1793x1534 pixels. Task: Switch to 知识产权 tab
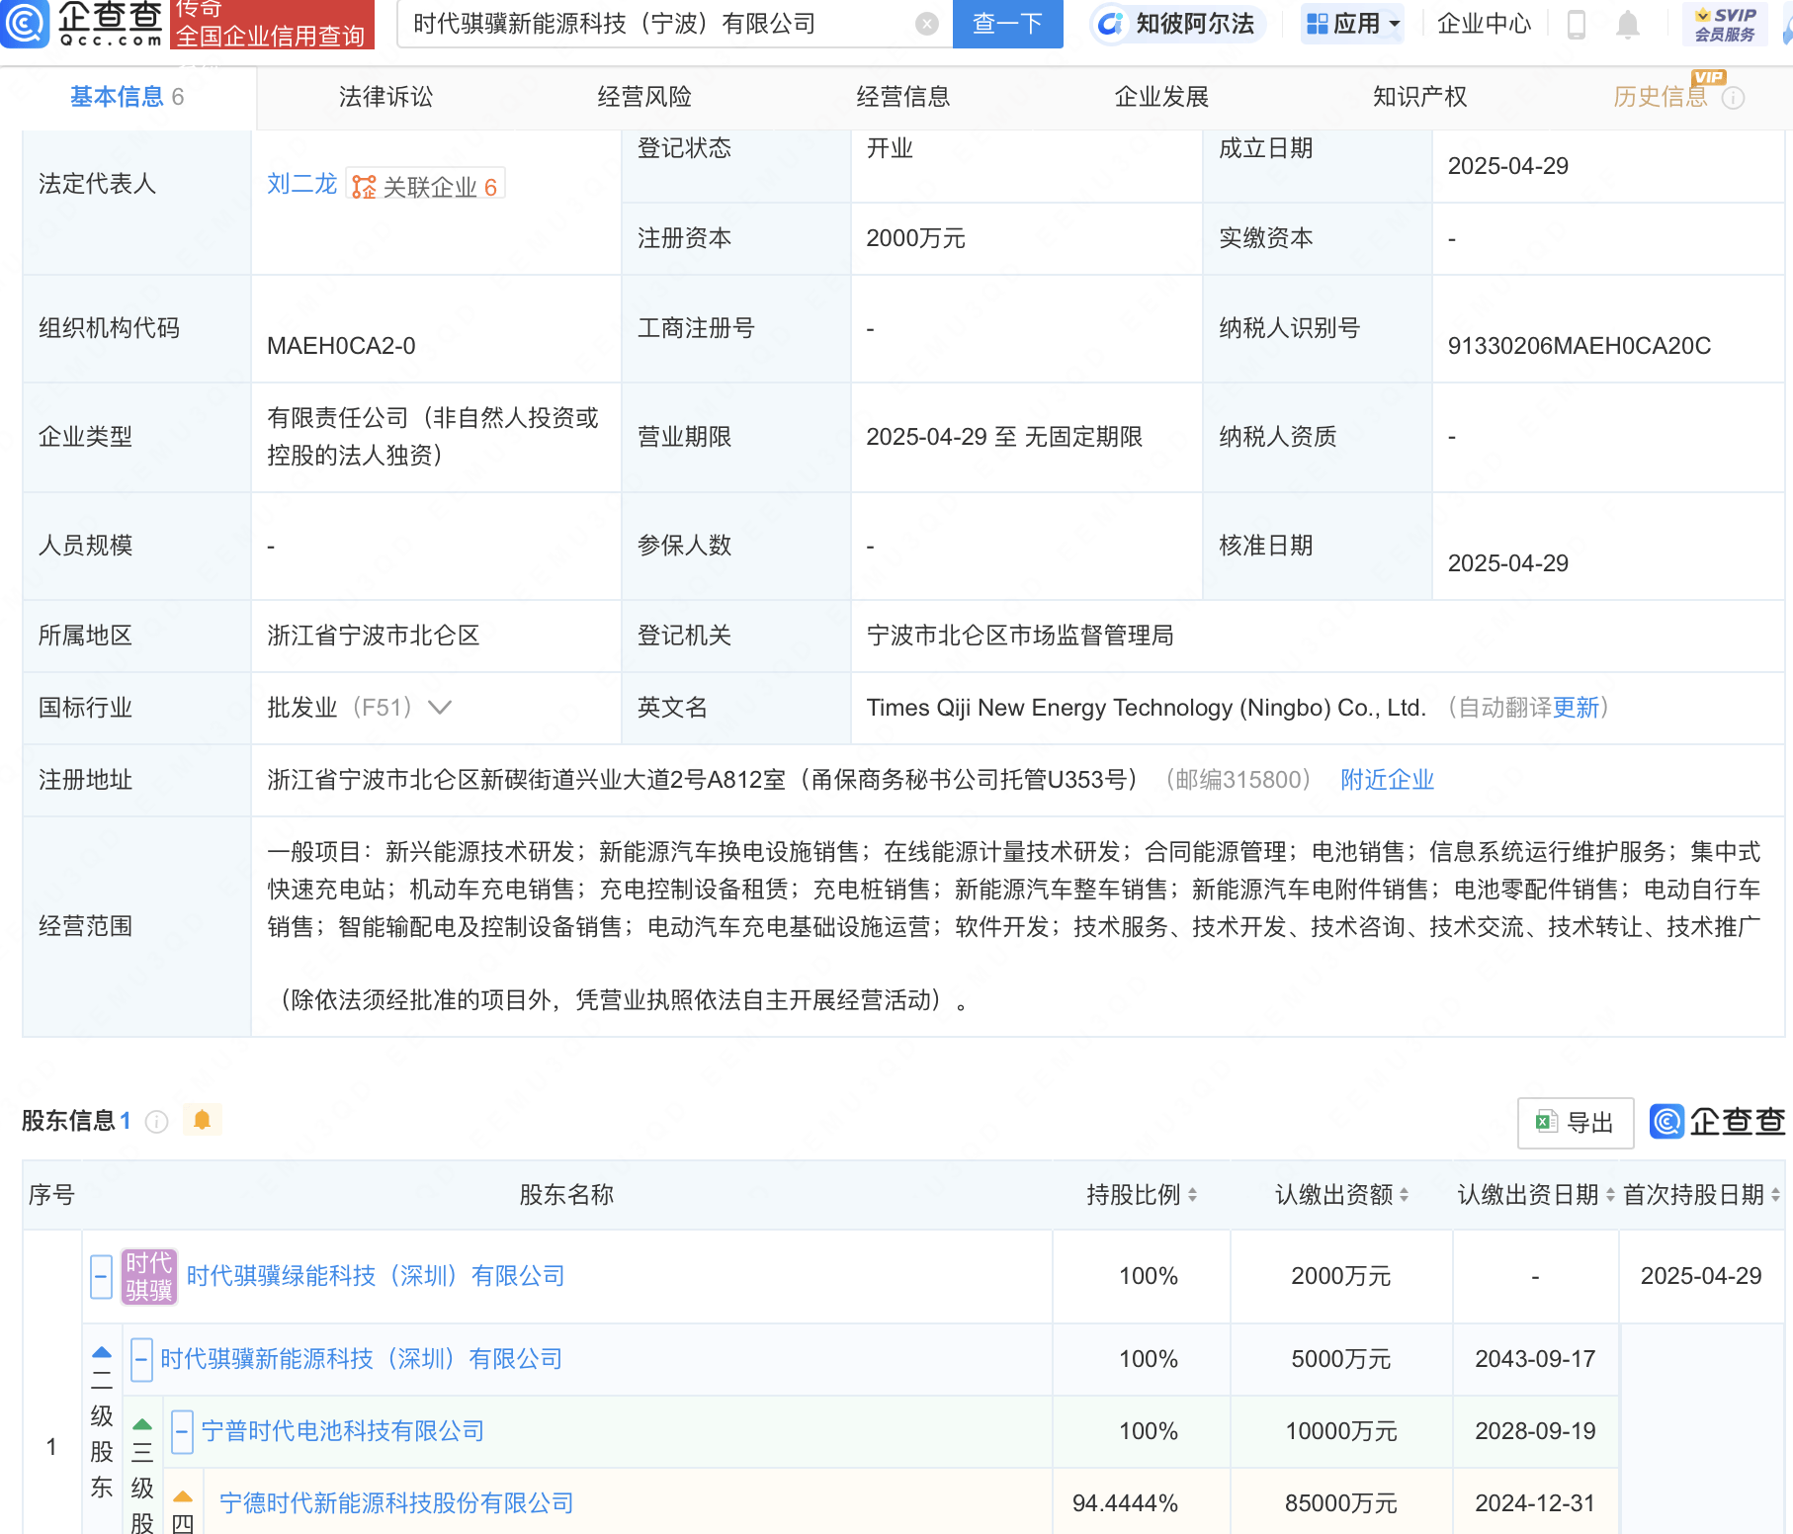click(x=1420, y=97)
